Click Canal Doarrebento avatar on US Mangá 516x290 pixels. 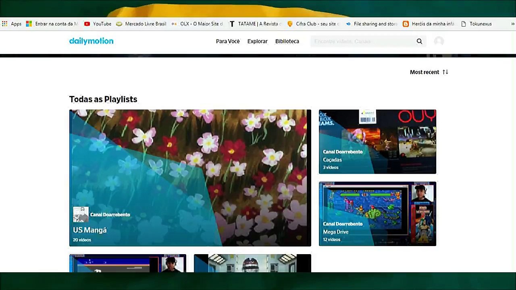pos(81,214)
